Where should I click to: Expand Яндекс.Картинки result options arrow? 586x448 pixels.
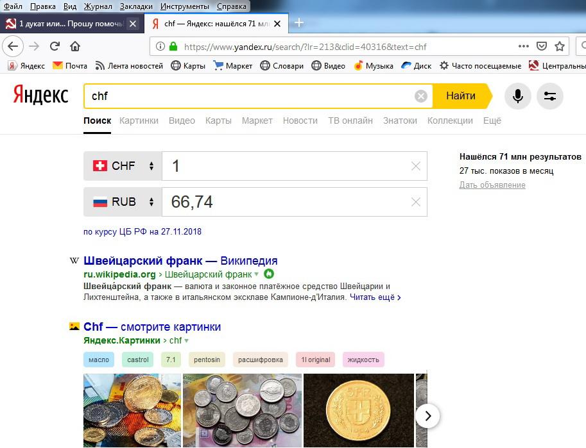click(x=187, y=340)
